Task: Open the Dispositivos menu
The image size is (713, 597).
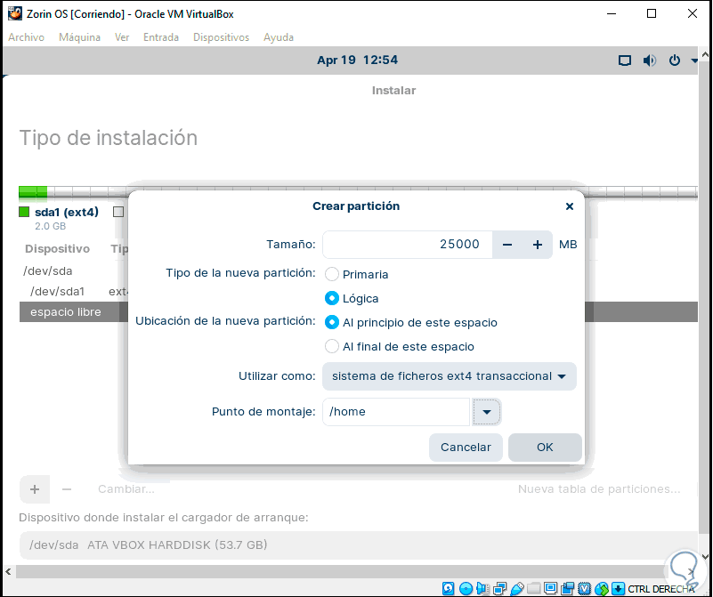Action: pos(221,37)
